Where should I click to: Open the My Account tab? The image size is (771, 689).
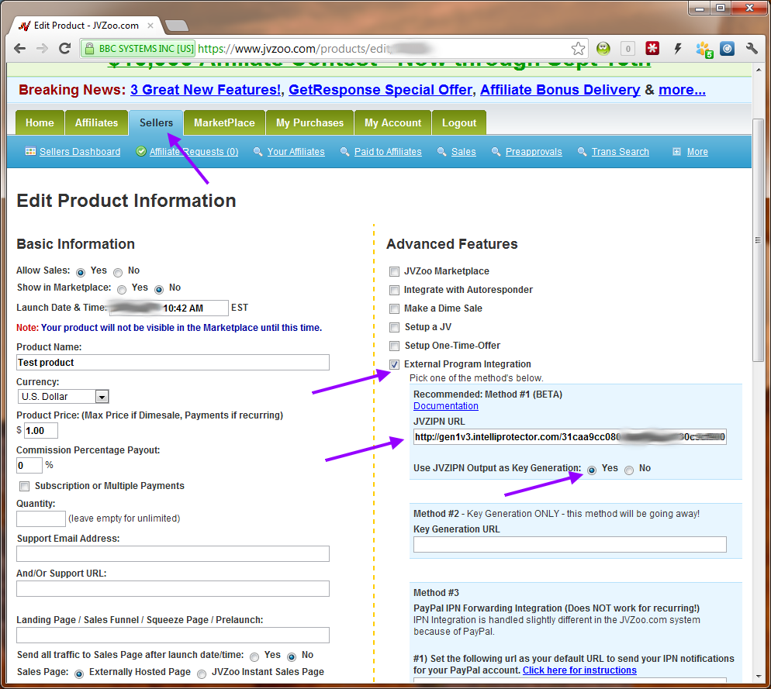[x=393, y=123]
